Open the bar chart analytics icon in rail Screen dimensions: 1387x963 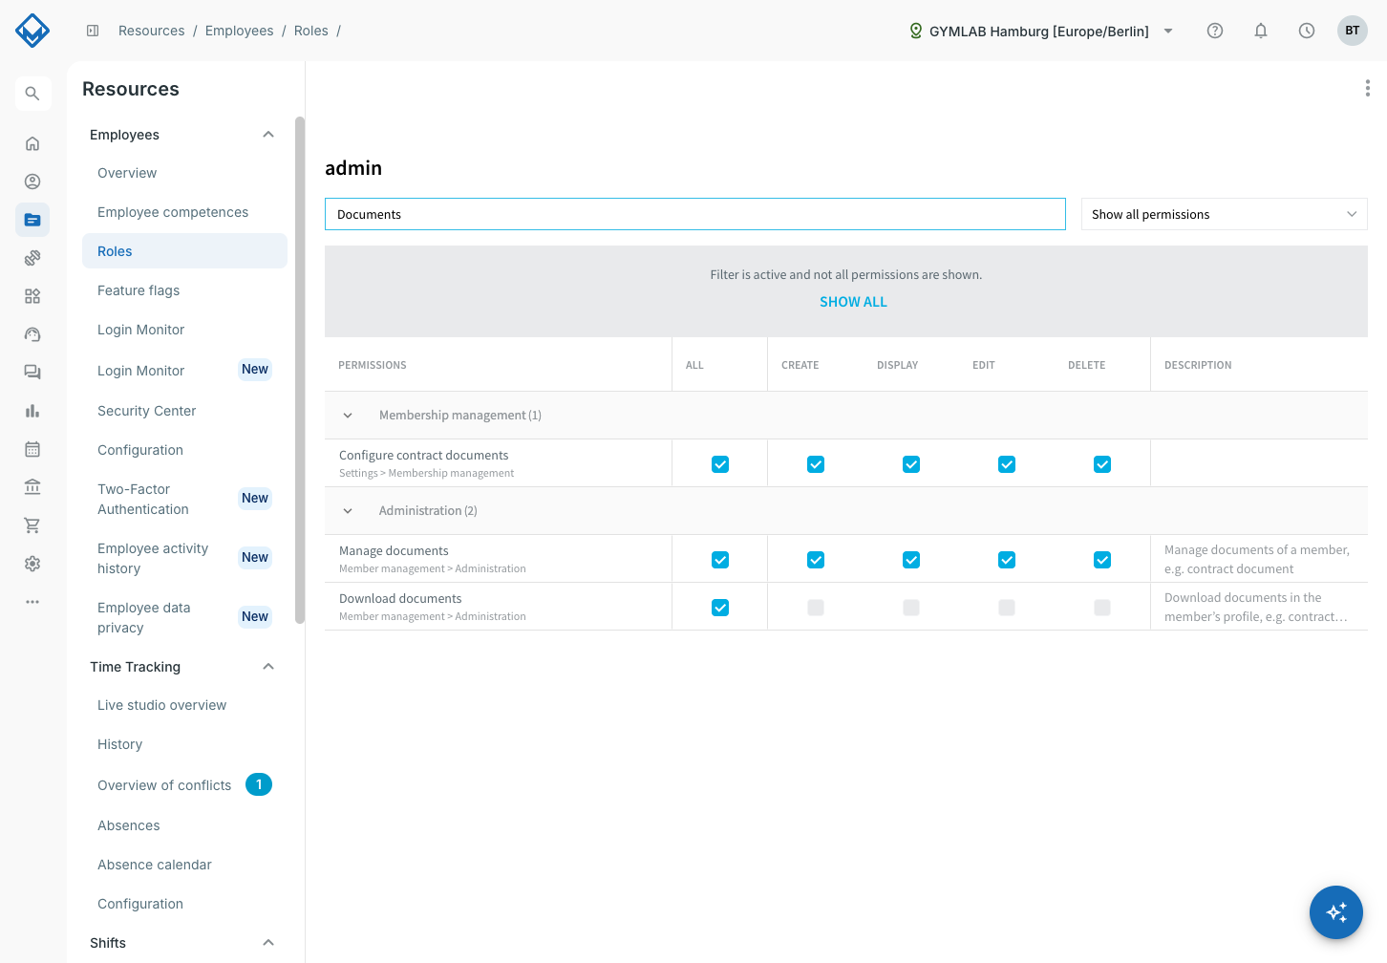(32, 411)
